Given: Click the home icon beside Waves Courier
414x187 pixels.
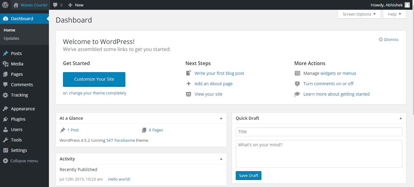Looking at the screenshot, I should (x=16, y=5).
